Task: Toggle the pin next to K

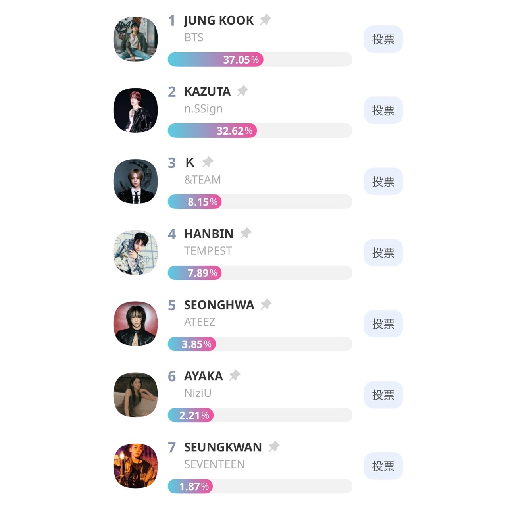Action: (208, 162)
